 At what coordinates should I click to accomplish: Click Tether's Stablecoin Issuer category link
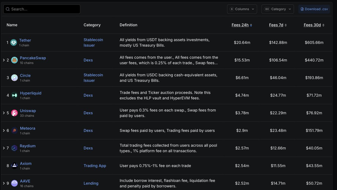tap(93, 43)
